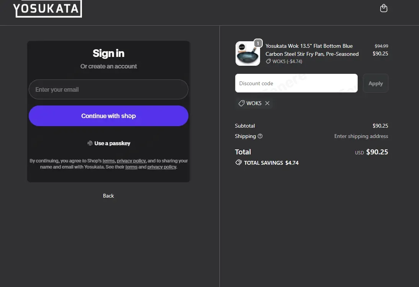Click the struck-through $94.99 price
This screenshot has height=287, width=419.
[381, 46]
